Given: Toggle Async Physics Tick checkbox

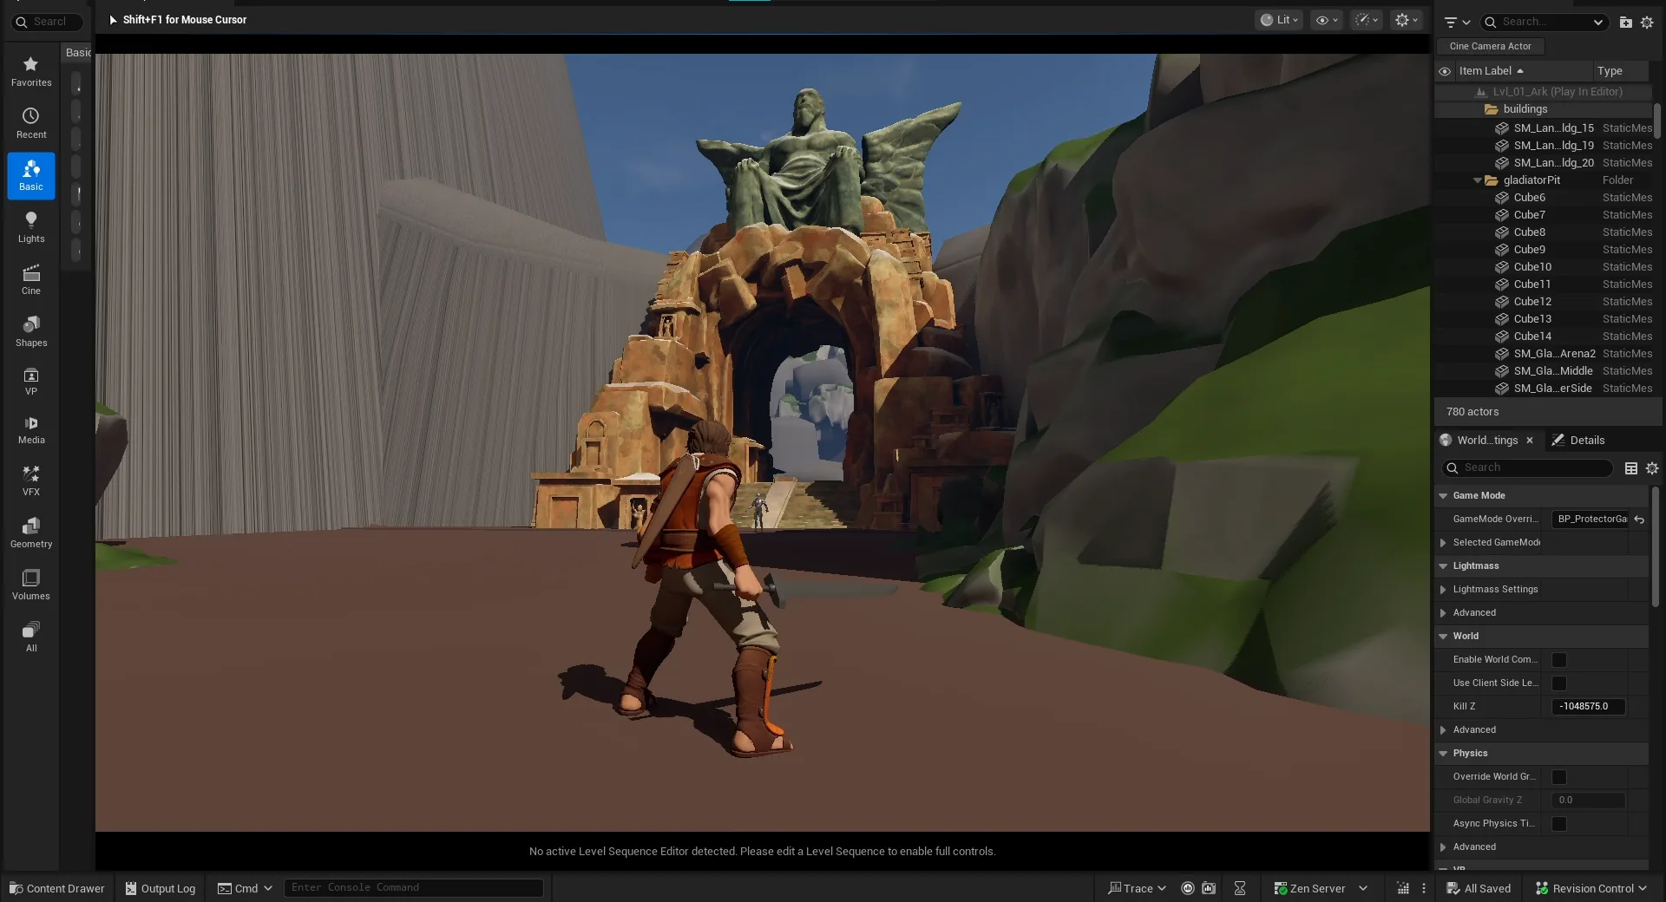Looking at the screenshot, I should pos(1559,824).
